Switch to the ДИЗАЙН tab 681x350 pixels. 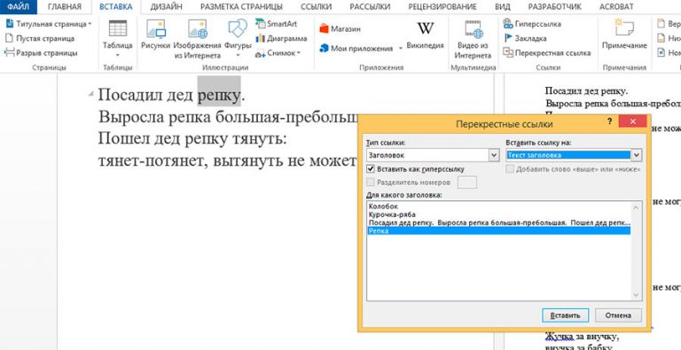(167, 7)
